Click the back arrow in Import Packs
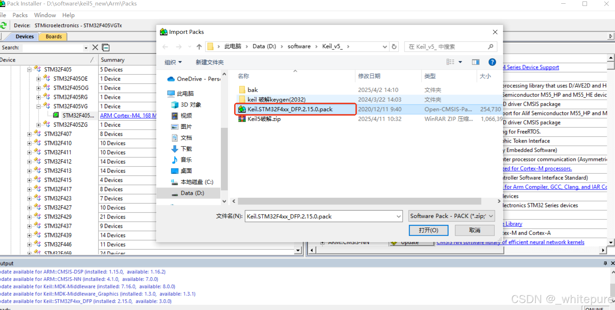 (x=165, y=47)
